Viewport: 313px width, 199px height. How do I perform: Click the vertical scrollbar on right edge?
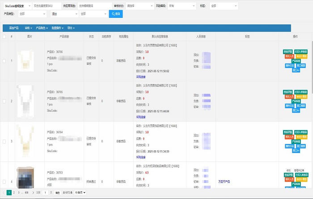coord(312,68)
